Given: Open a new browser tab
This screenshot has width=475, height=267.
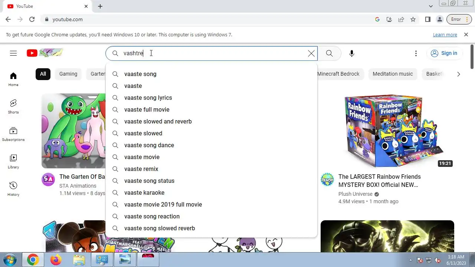Looking at the screenshot, I should (x=100, y=6).
